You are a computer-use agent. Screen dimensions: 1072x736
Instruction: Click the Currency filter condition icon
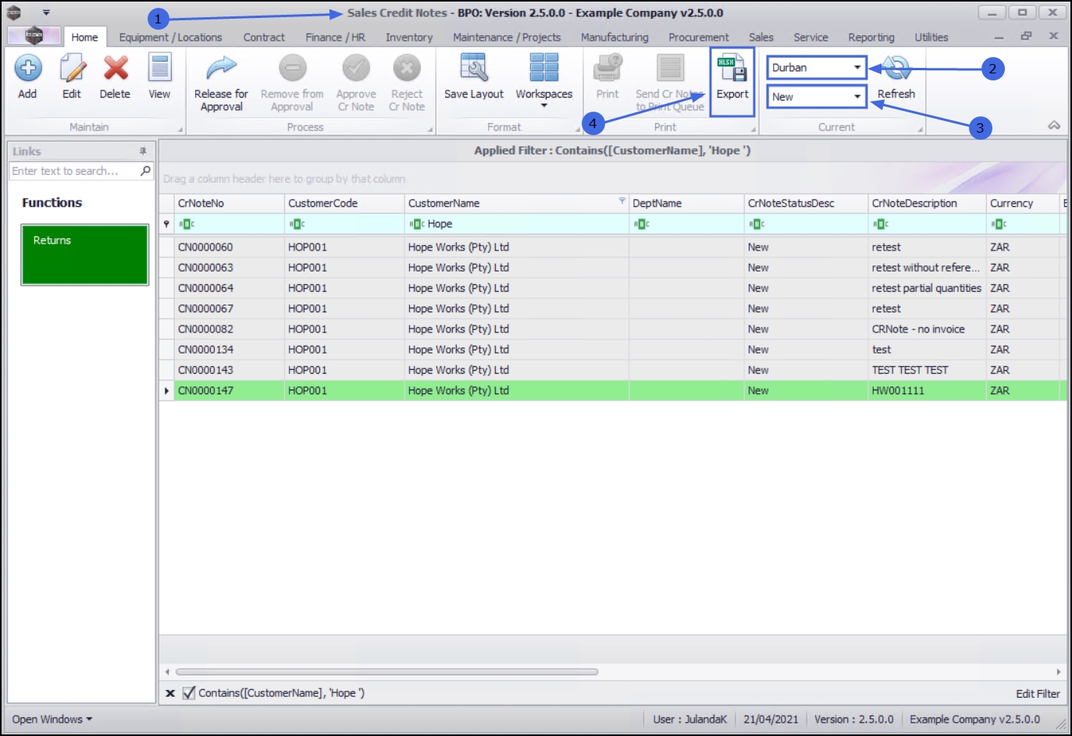coord(999,224)
